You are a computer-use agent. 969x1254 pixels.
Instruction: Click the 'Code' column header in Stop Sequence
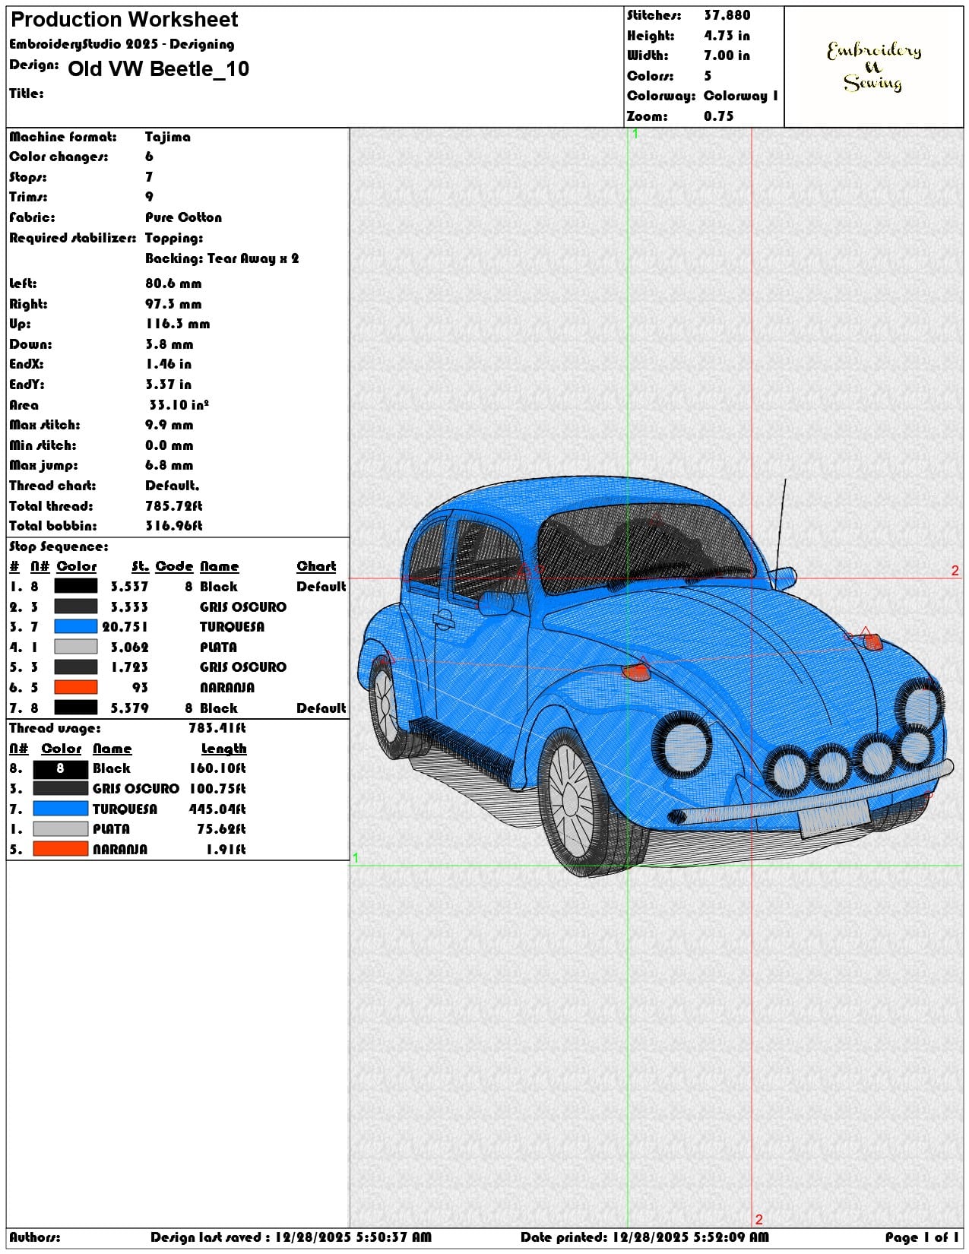(x=175, y=566)
